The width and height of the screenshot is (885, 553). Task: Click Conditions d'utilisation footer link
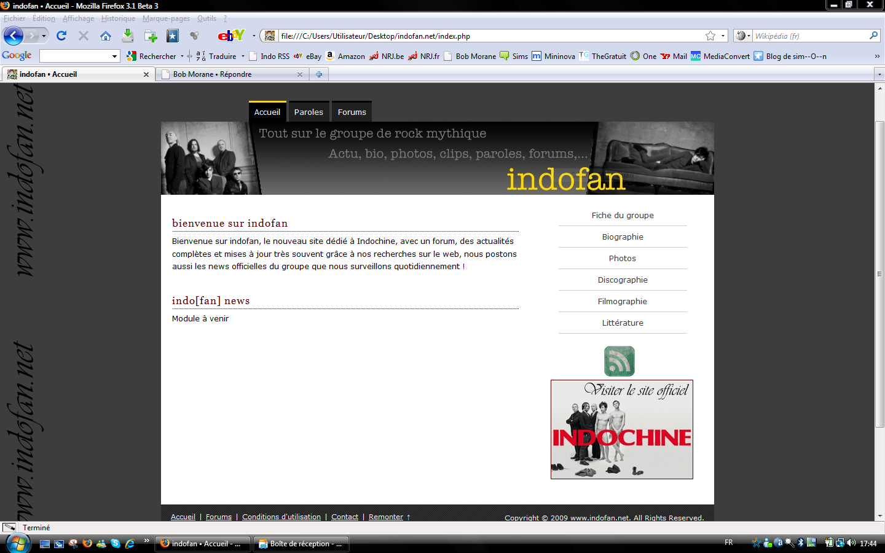[281, 517]
